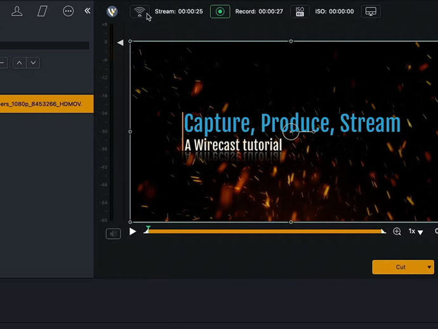This screenshot has width=438, height=329.
Task: Toggle the green Record button
Action: 220,11
